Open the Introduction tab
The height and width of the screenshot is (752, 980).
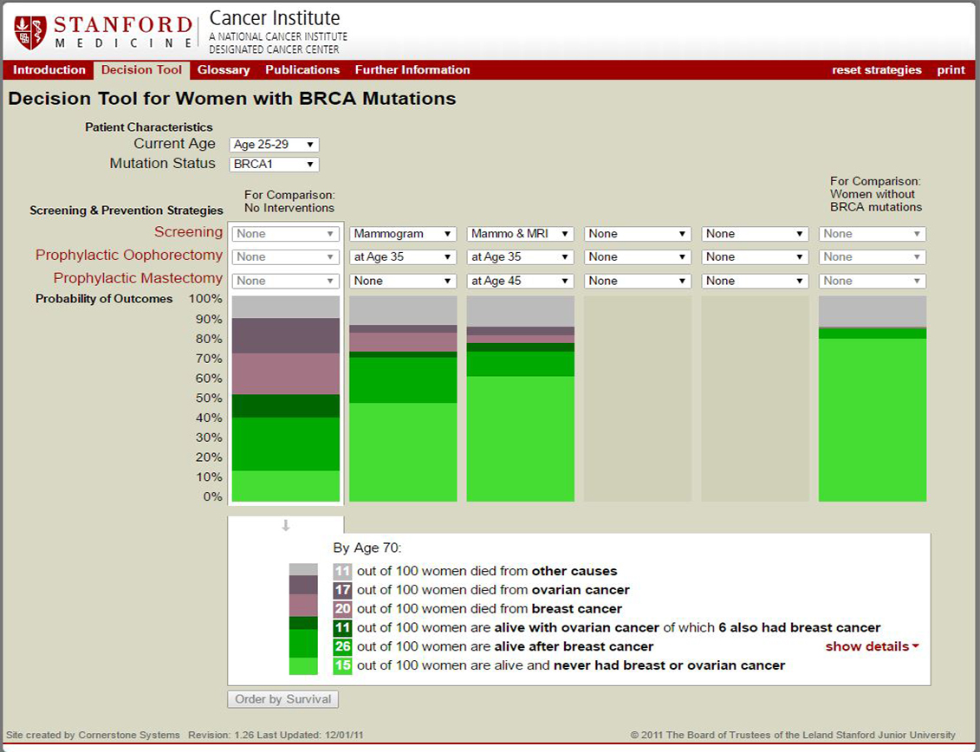click(x=49, y=70)
